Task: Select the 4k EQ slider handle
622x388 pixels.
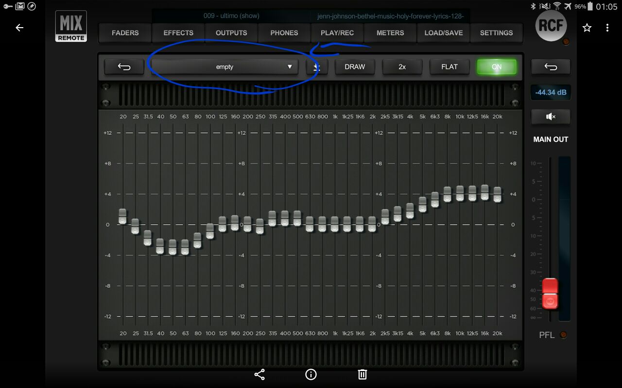Action: pos(410,211)
